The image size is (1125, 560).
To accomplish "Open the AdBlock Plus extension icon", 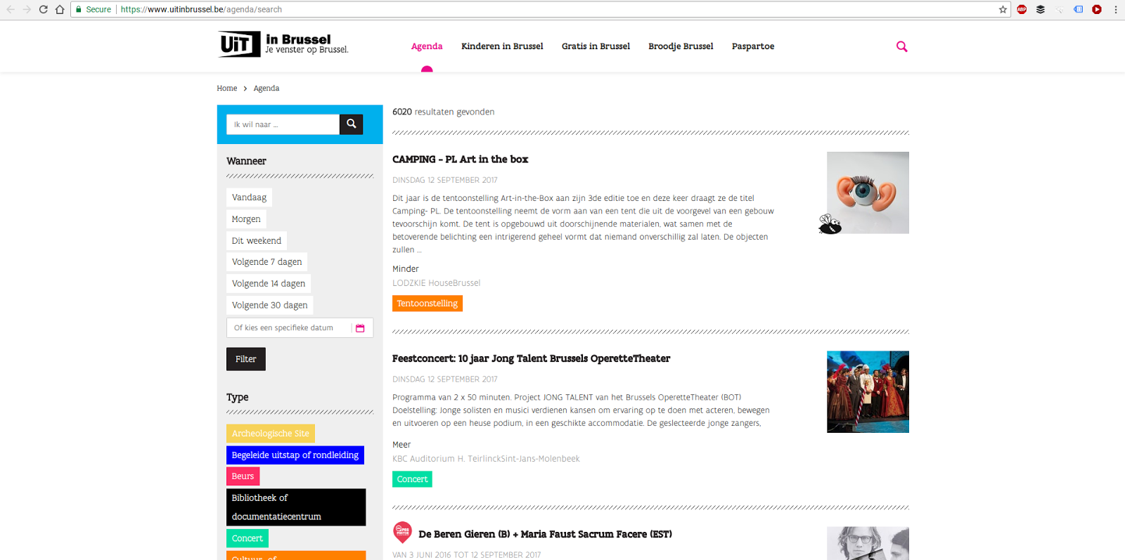I will (x=1022, y=9).
